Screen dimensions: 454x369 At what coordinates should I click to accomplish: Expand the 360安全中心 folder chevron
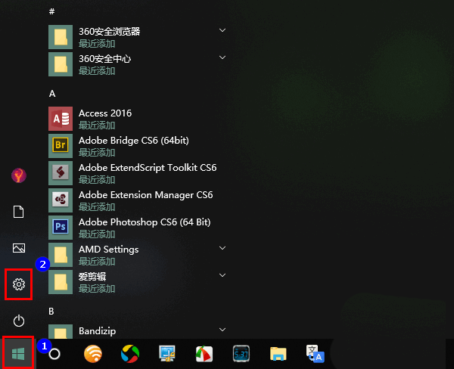pos(222,57)
